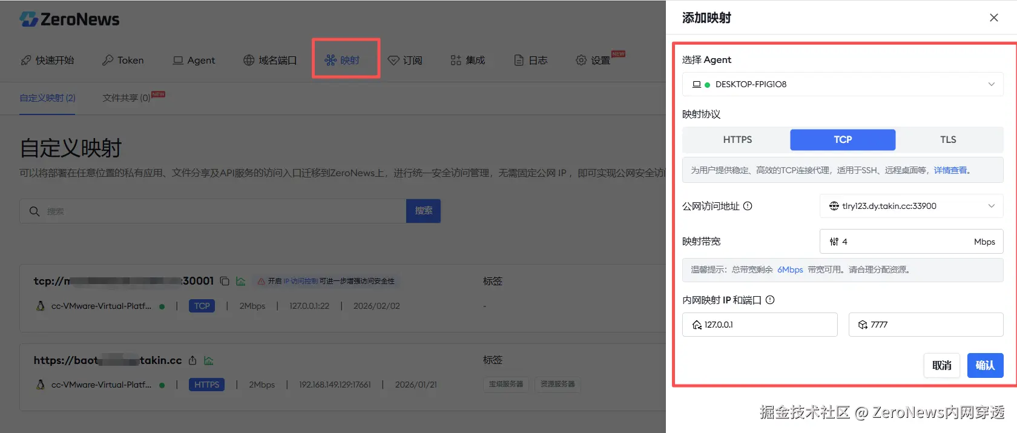
Task: Show info tooltip for 公网访问地址
Action: coord(748,206)
